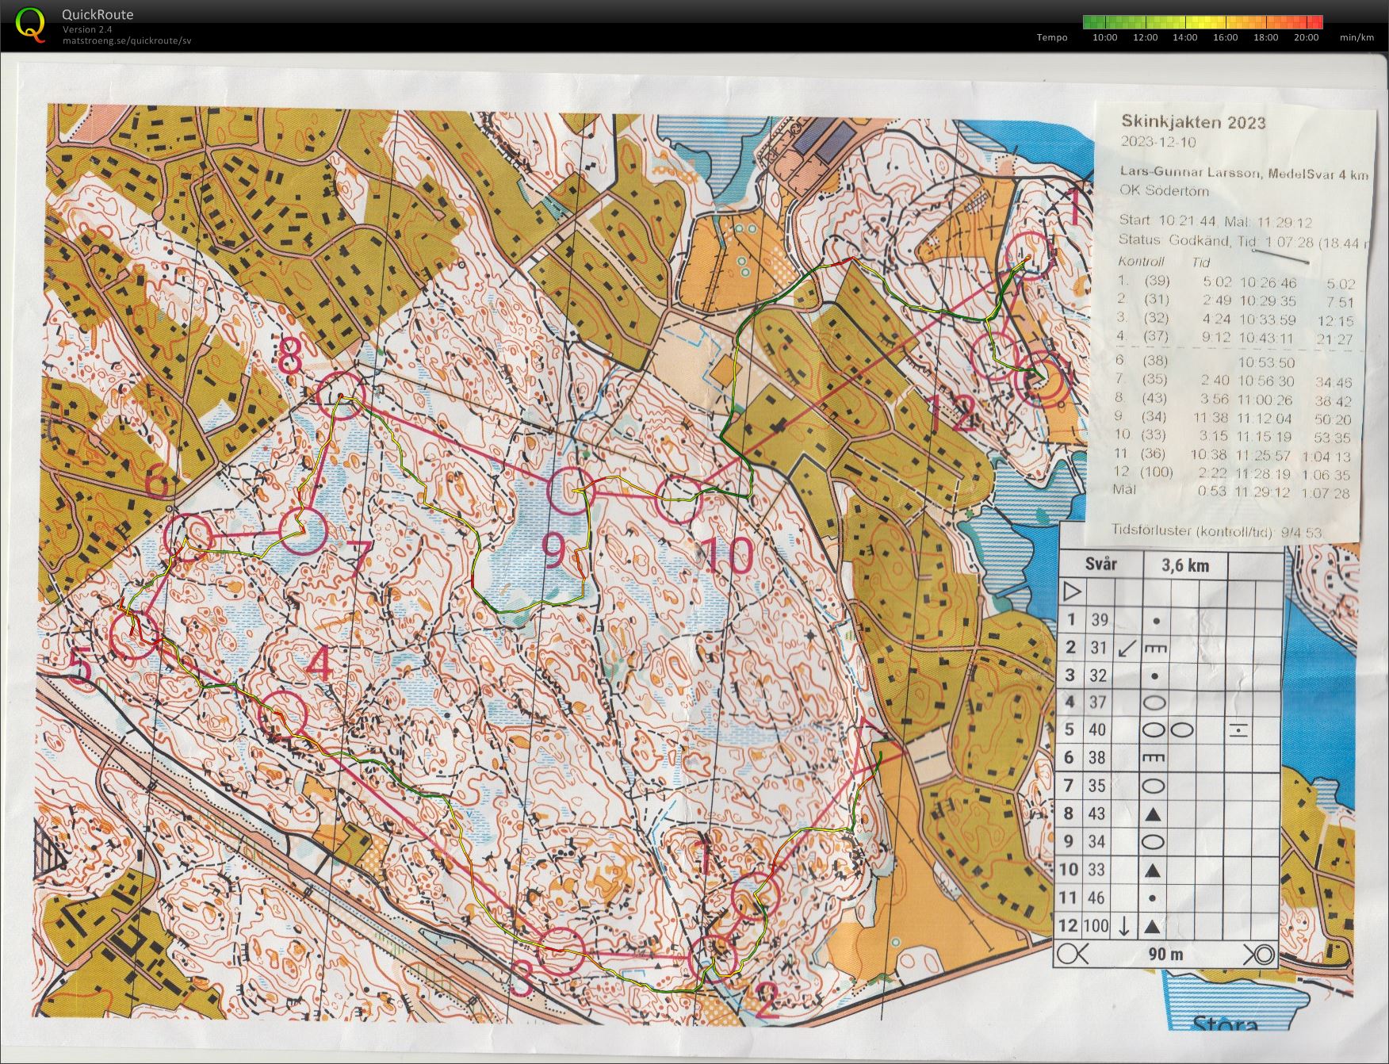Open the matstroeng.se/quickroute/sv link
The width and height of the screenshot is (1389, 1064).
click(x=127, y=40)
